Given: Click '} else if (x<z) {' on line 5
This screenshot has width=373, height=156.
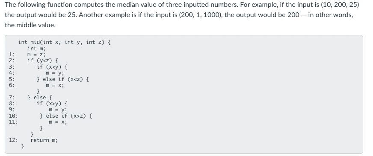Looking at the screenshot, I should point(63,79).
